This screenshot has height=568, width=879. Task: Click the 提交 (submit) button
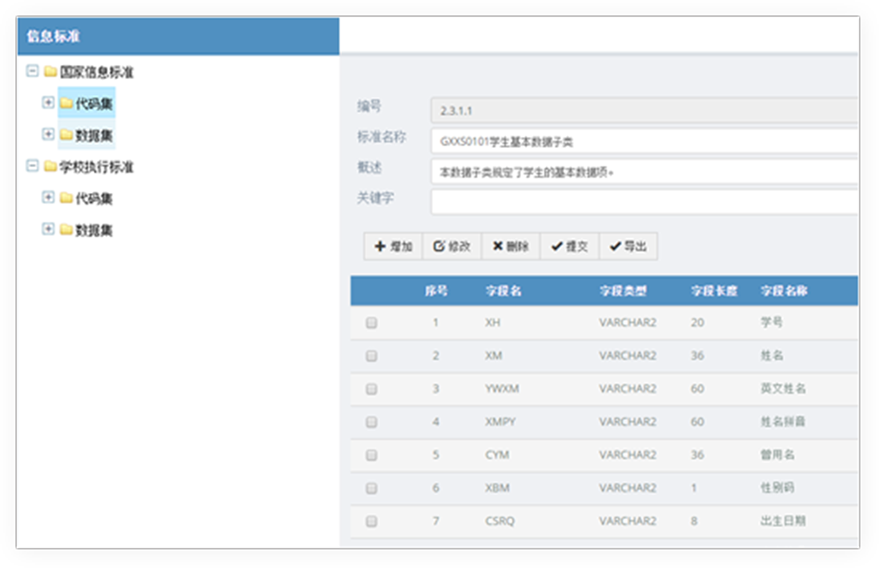[x=569, y=247]
